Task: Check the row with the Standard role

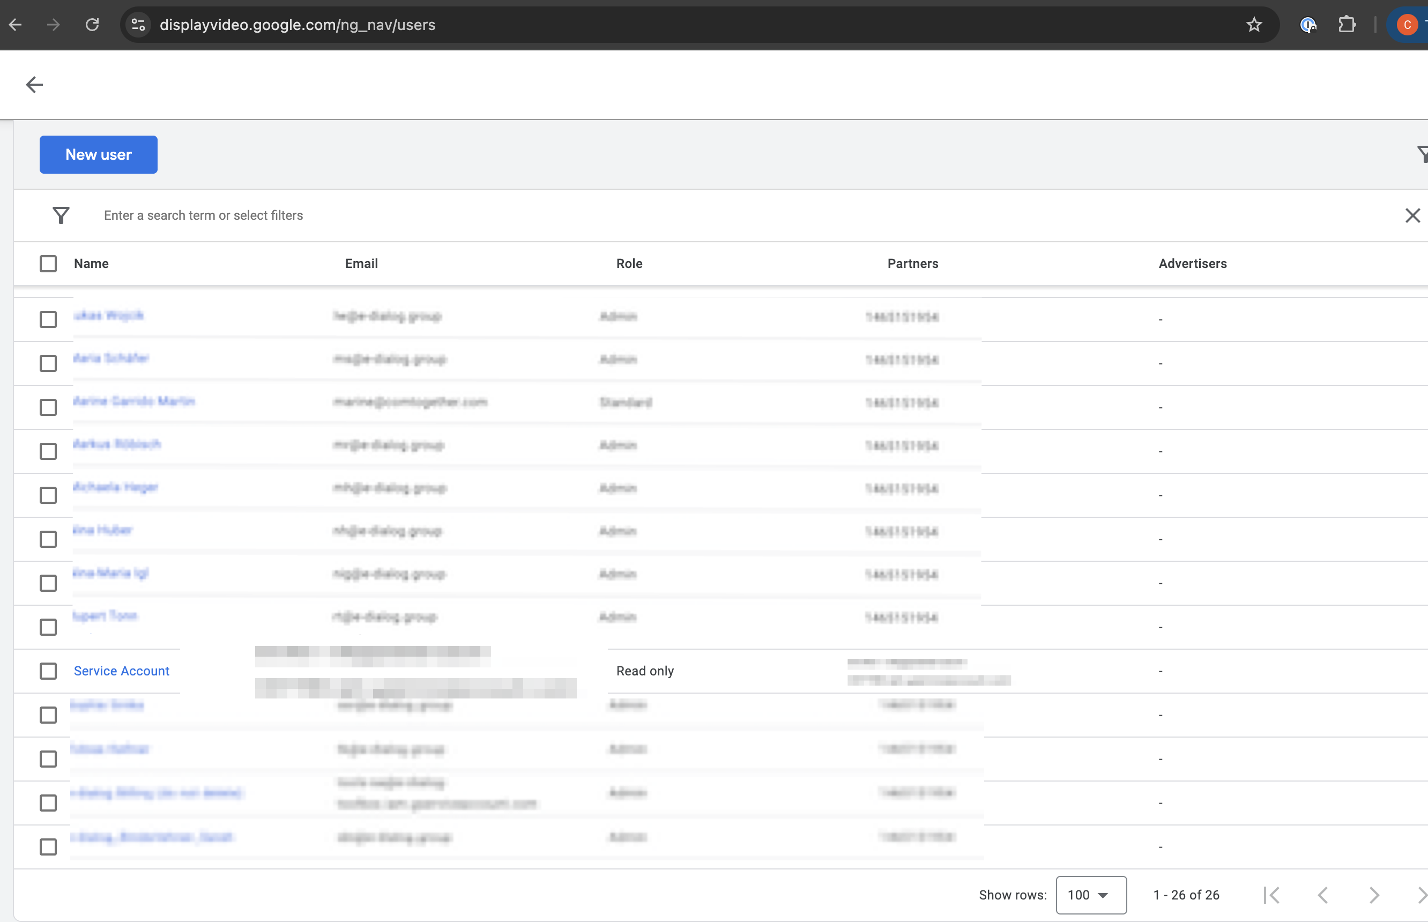Action: tap(48, 407)
